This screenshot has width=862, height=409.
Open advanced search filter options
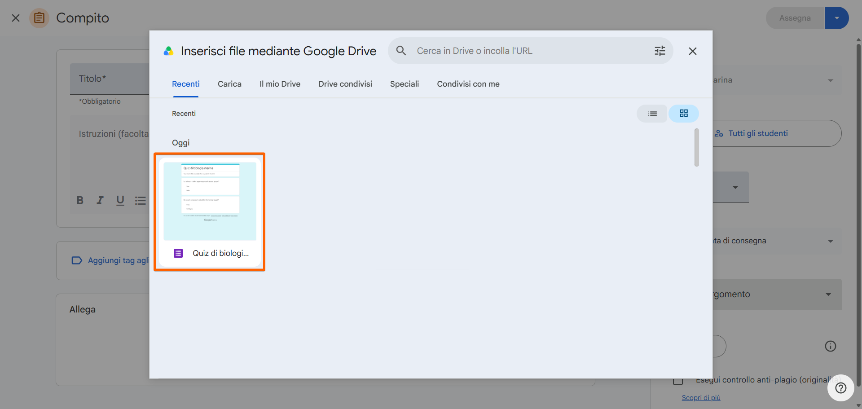click(660, 51)
